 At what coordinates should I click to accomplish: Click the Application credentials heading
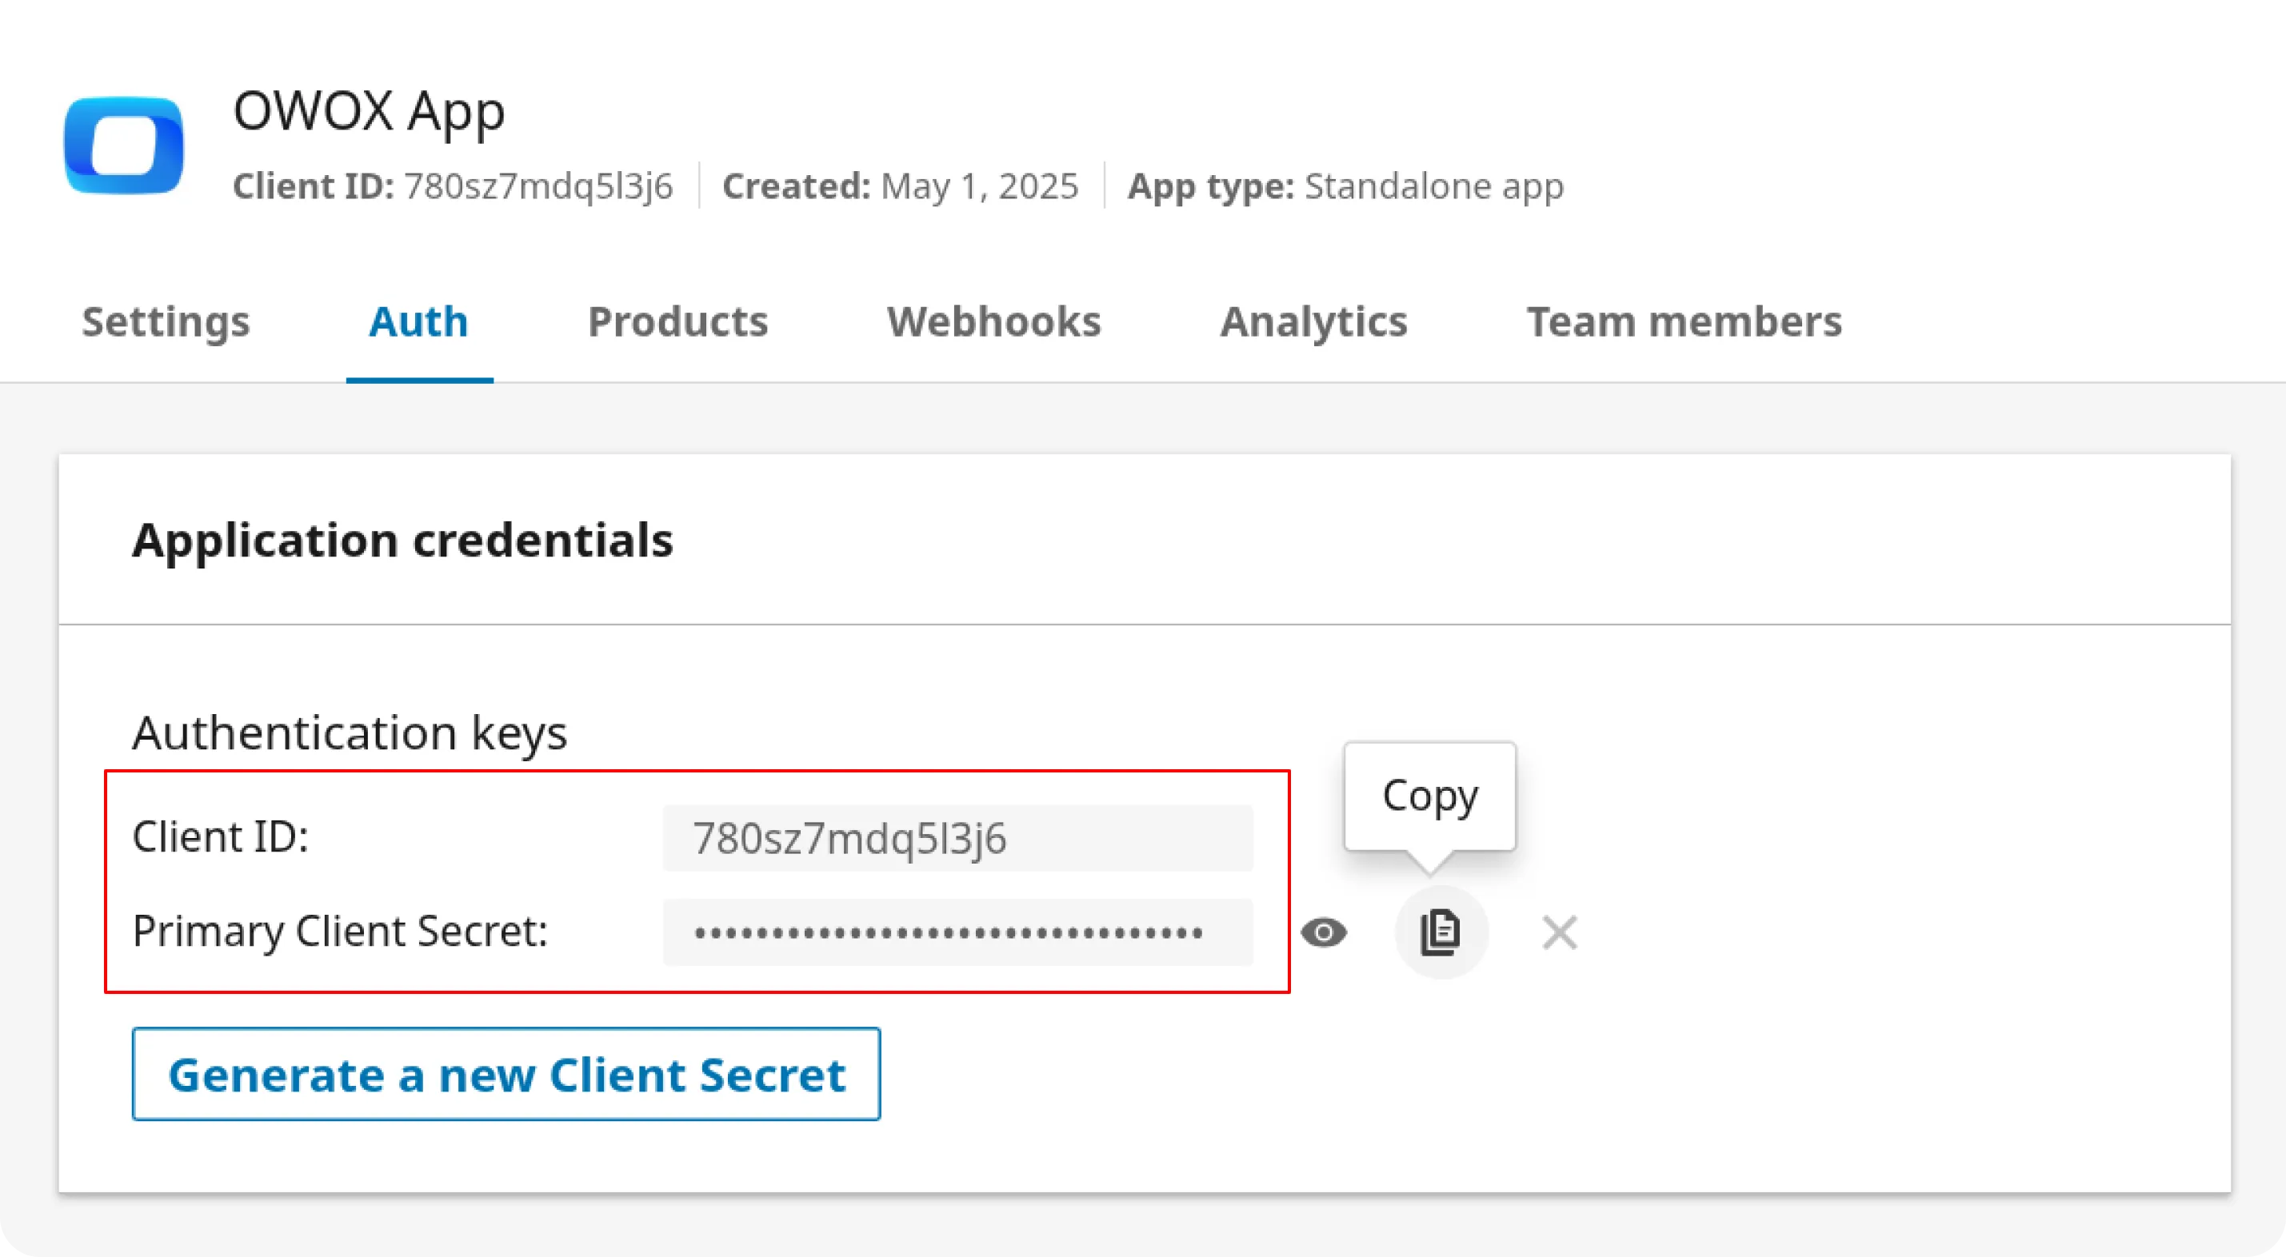click(x=403, y=540)
